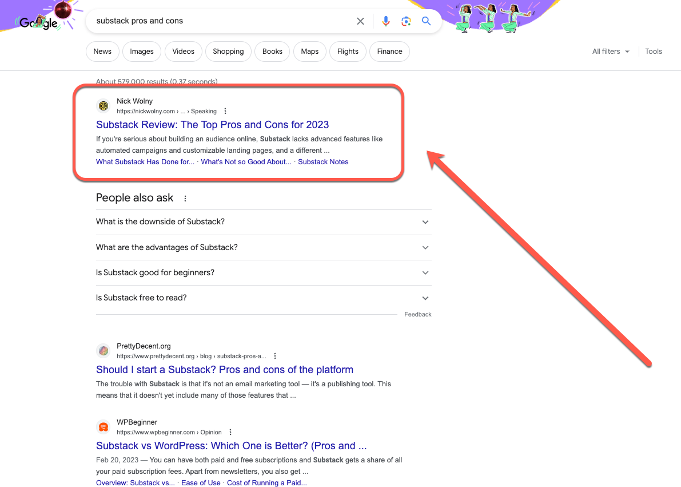Switch to the News filter
Viewport: 681px width, 487px height.
pos(102,52)
